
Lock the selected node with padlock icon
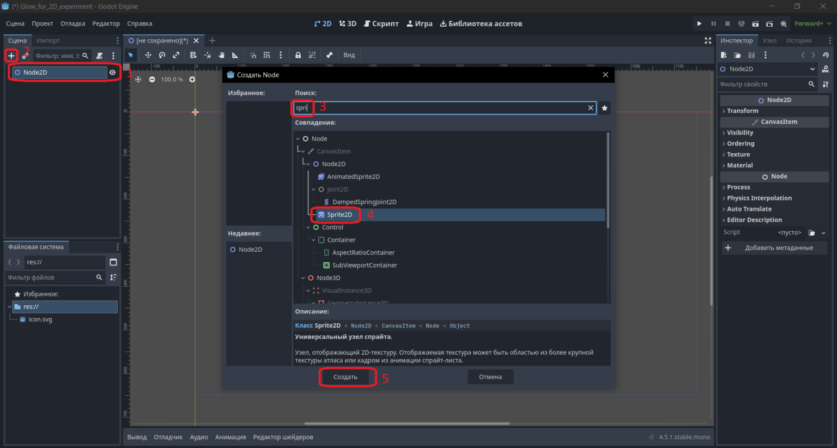pos(298,55)
